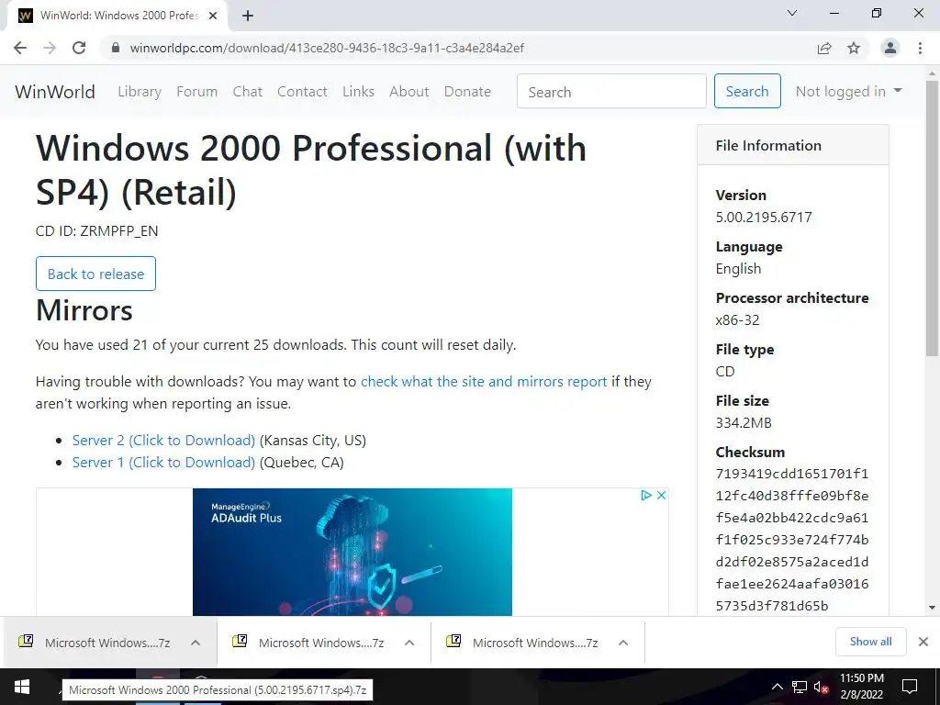Select the version number 5.00.2195.6717
Screen dimensions: 940x705
click(764, 218)
